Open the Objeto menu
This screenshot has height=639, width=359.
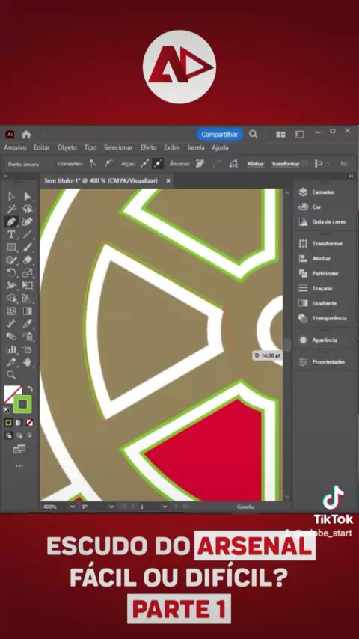tap(67, 147)
